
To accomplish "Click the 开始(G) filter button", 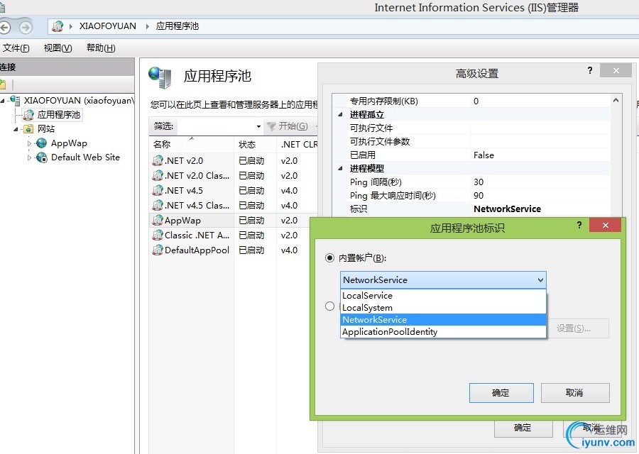I will click(x=288, y=126).
